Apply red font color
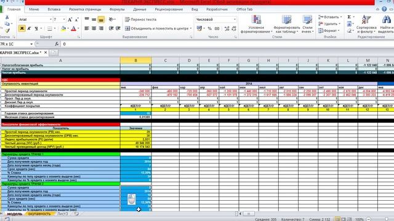394x221 pixels. click(73, 28)
